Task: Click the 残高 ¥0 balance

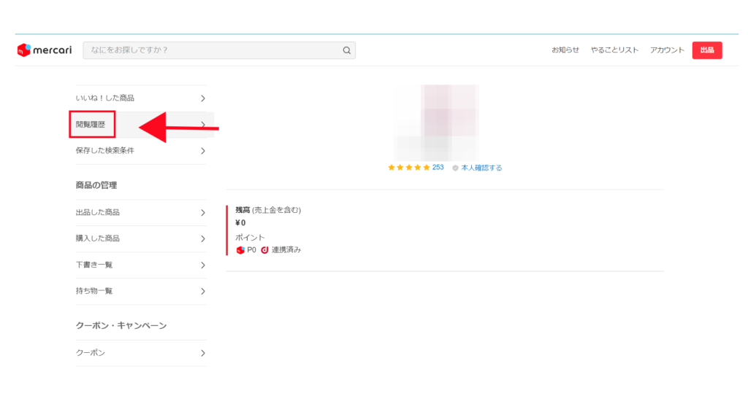Action: 240,223
